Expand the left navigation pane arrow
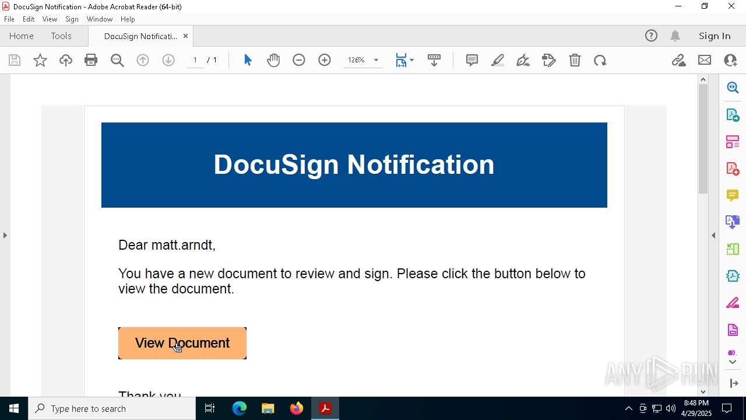The height and width of the screenshot is (420, 746). (5, 236)
